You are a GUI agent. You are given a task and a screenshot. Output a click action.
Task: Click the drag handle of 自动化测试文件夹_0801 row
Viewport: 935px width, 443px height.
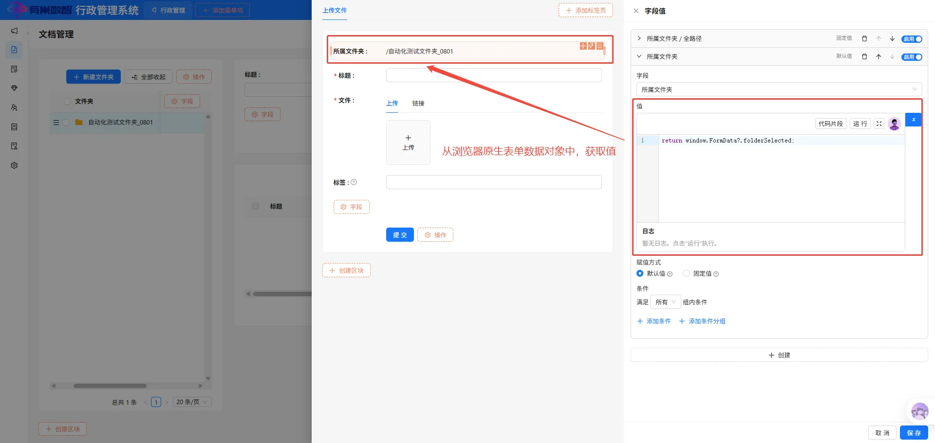pos(56,123)
